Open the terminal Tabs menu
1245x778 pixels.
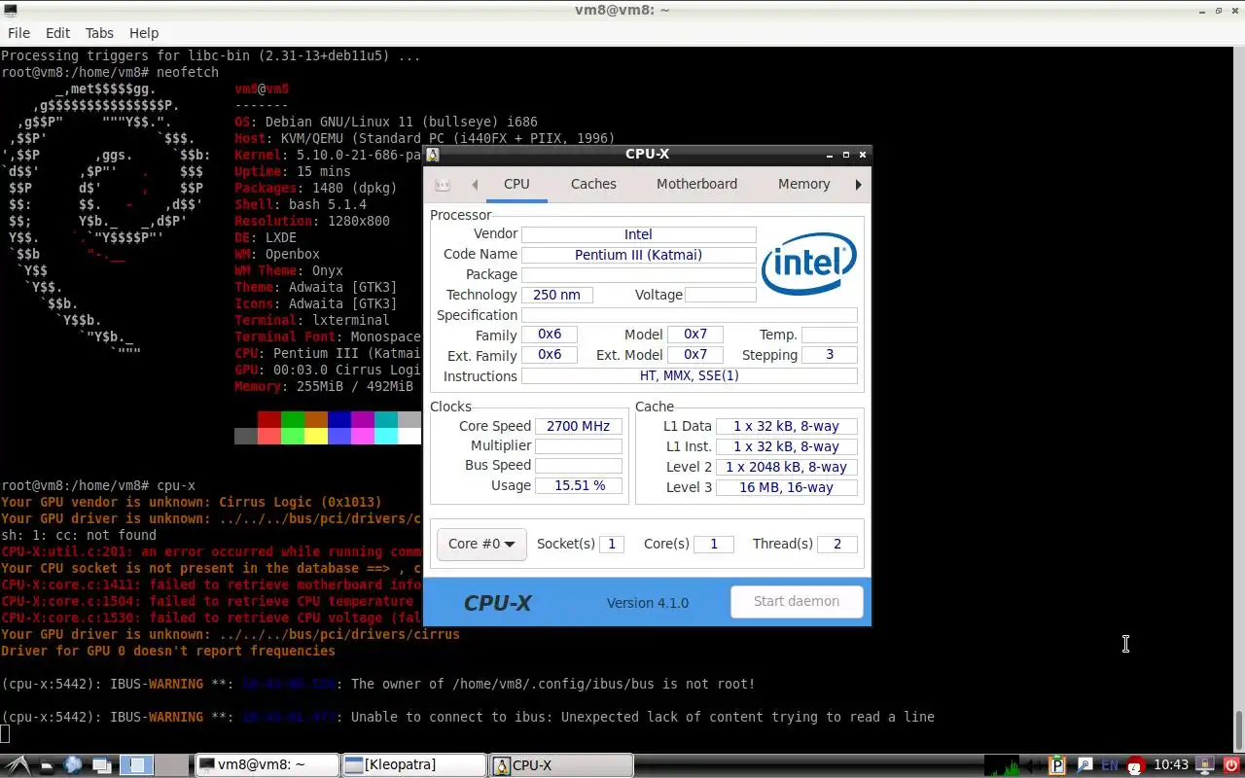99,32
